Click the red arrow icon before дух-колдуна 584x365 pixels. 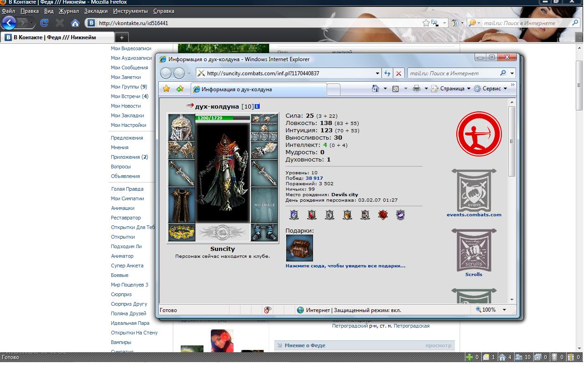(190, 106)
